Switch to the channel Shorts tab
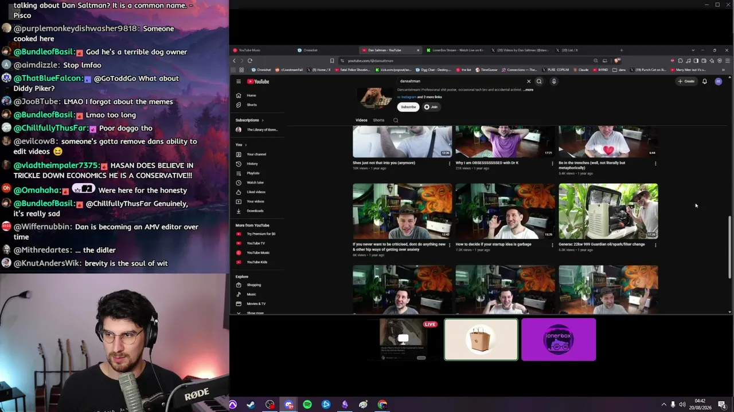 [378, 120]
